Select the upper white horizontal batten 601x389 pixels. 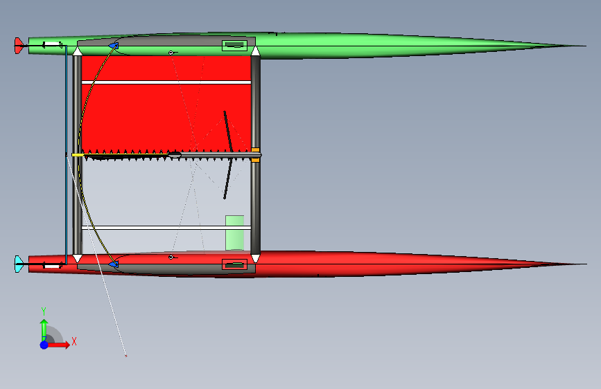[x=166, y=82]
